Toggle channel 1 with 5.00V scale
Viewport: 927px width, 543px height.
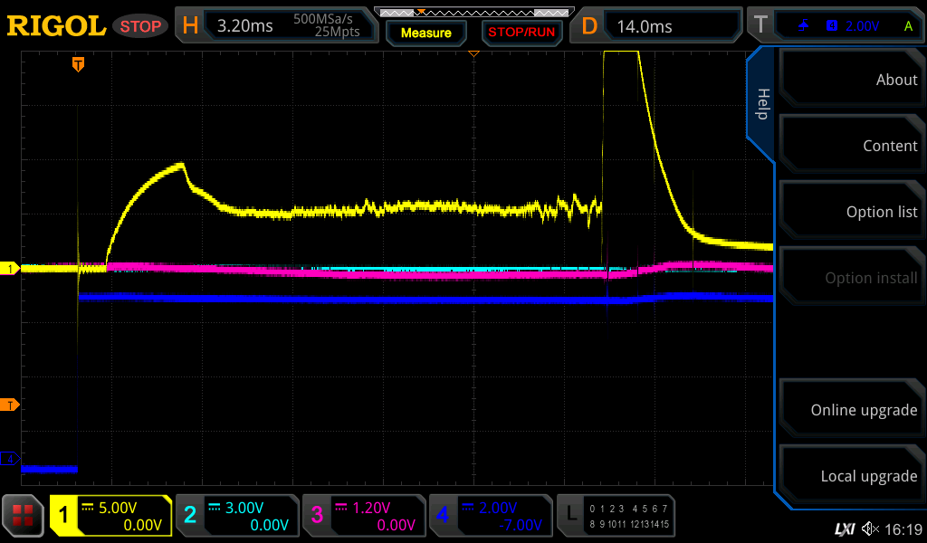[110, 516]
